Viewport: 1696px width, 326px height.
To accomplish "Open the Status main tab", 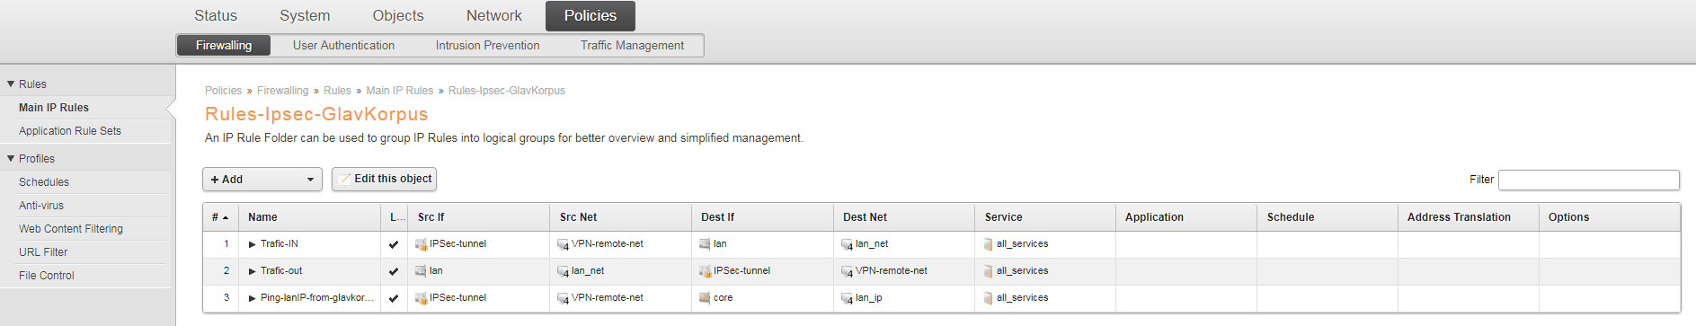I will pos(216,15).
